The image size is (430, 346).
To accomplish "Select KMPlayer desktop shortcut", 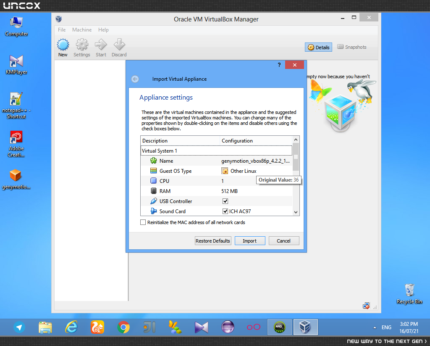I will point(16,65).
